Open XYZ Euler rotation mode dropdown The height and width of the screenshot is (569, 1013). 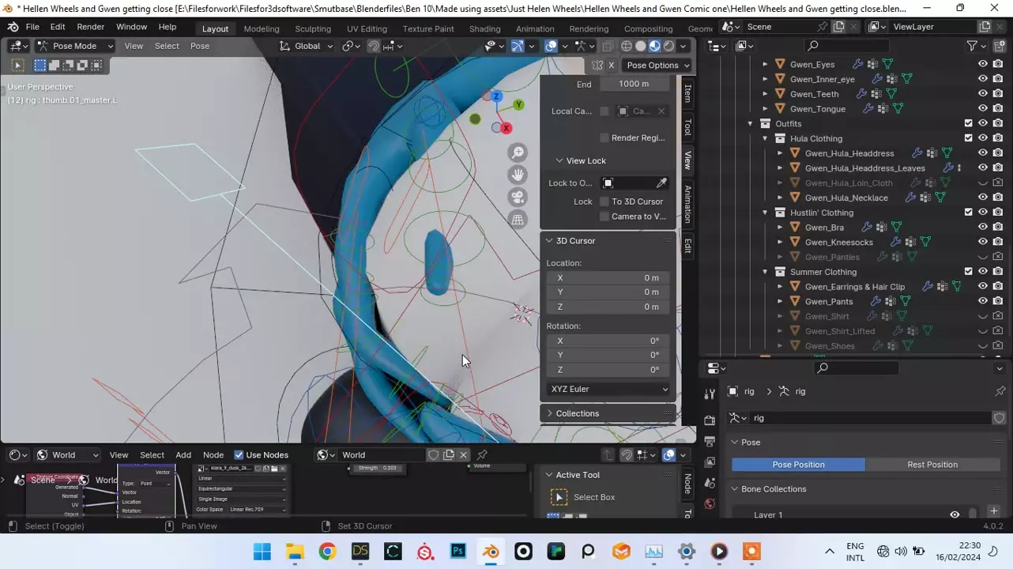[x=608, y=389]
